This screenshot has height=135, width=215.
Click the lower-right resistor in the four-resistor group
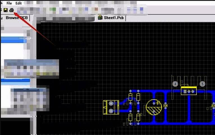(138, 118)
